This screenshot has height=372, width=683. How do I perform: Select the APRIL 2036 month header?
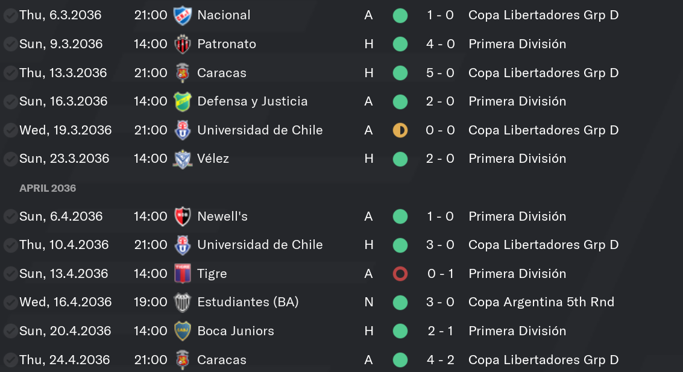[48, 188]
